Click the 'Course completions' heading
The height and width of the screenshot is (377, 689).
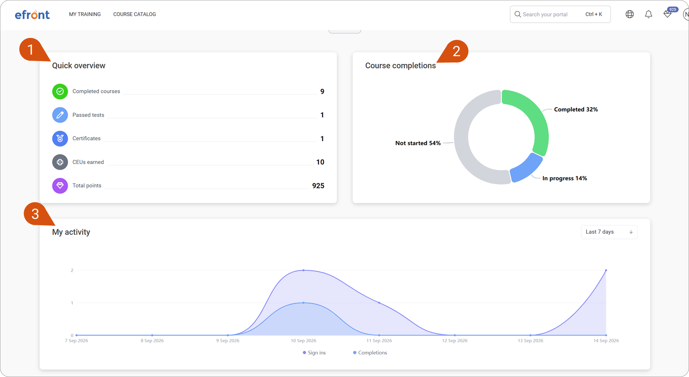tap(400, 66)
